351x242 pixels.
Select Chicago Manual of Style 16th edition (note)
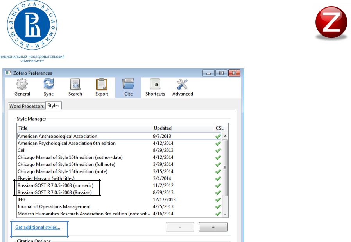coord(119,172)
